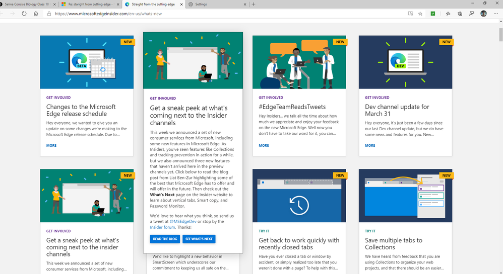Click the READ THE BLOG button

pos(165,239)
